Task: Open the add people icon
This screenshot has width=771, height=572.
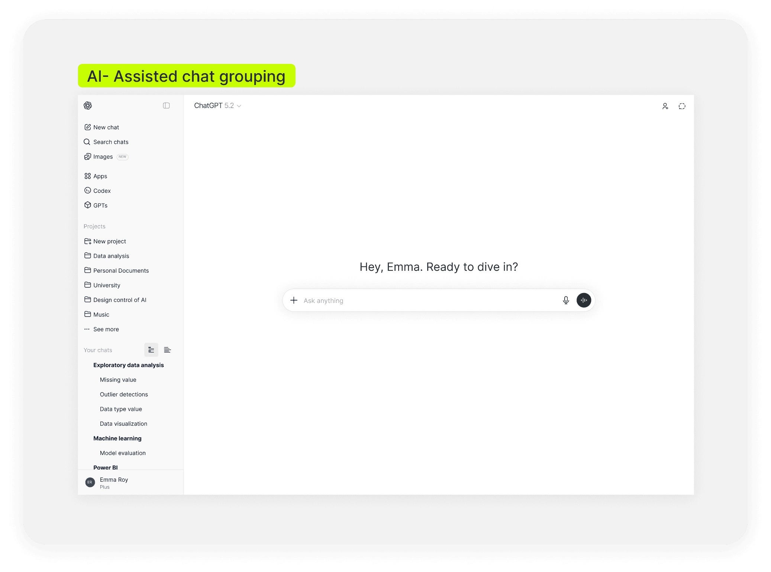Action: [x=665, y=106]
